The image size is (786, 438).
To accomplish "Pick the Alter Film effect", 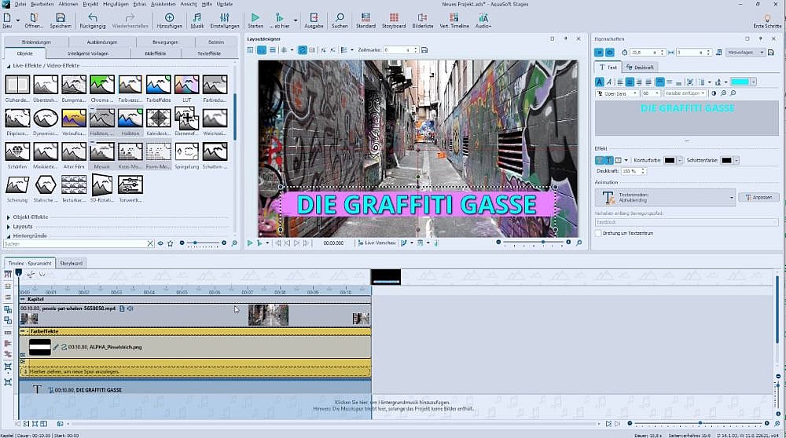I will pos(74,151).
